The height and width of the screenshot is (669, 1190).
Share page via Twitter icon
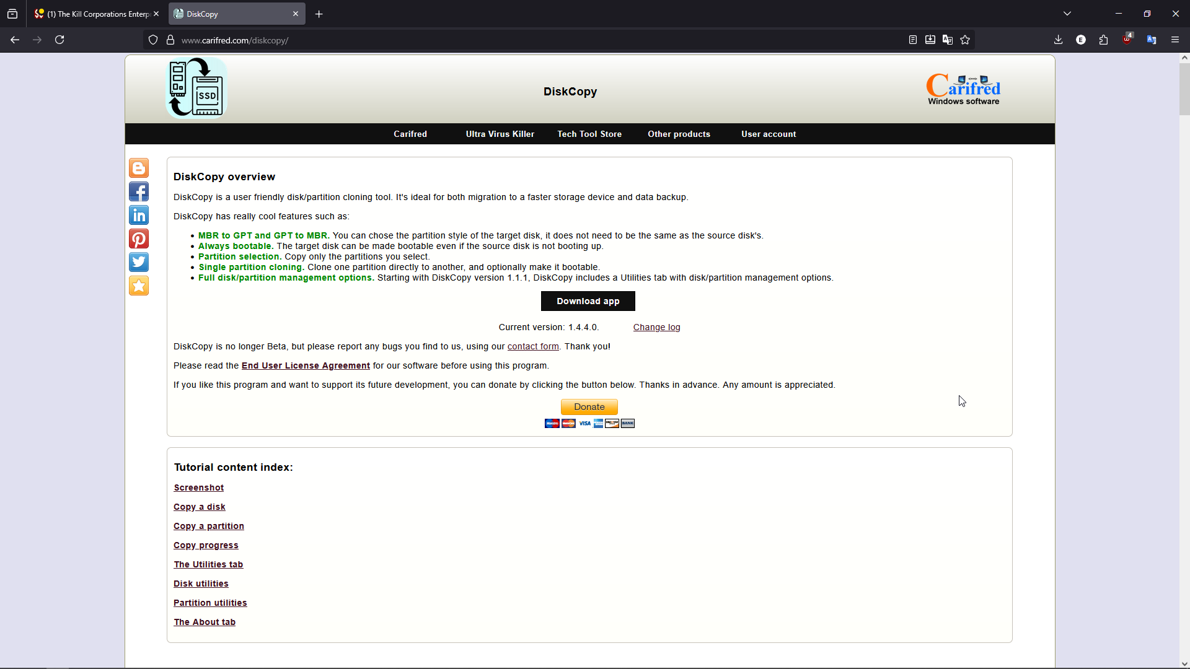point(139,263)
